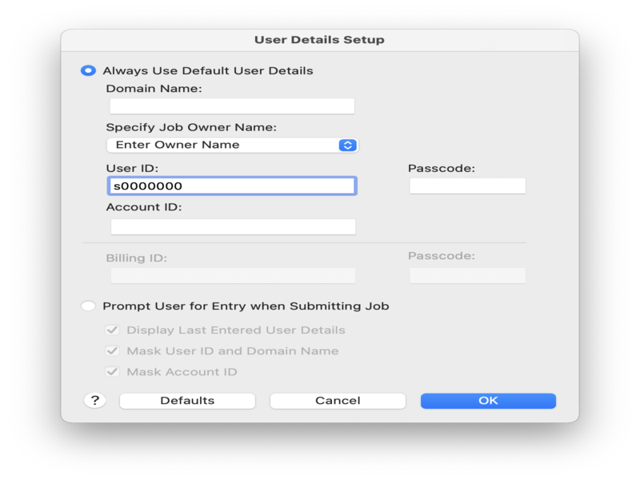The width and height of the screenshot is (640, 480).
Task: Click the 'Specify Job Owner Name:' label
Action: [191, 127]
